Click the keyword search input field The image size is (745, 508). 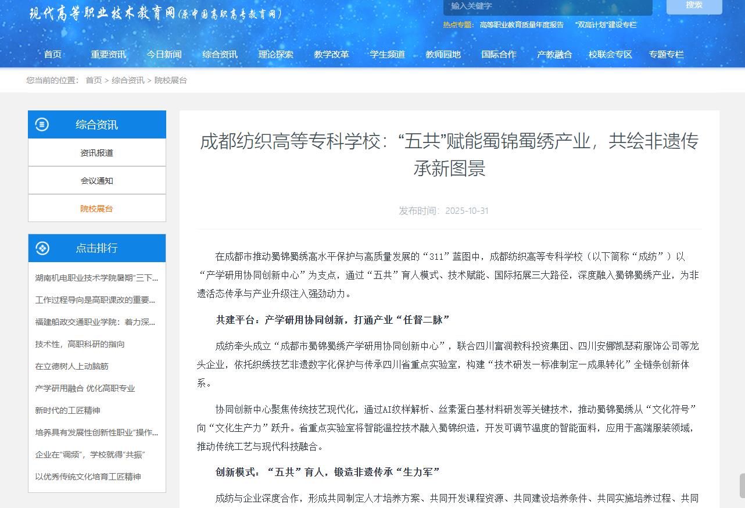(x=547, y=6)
